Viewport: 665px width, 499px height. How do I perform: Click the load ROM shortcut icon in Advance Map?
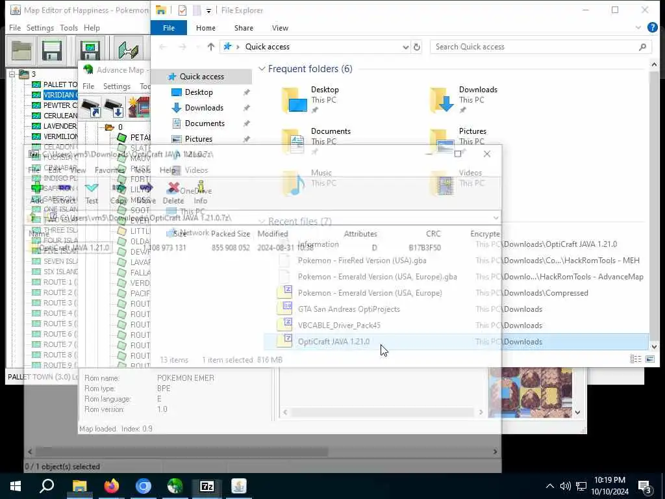(91, 107)
